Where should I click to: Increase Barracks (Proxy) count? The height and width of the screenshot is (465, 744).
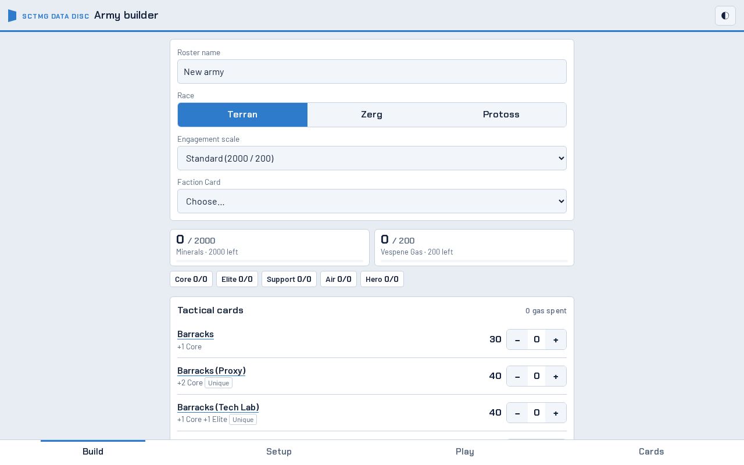click(x=556, y=376)
